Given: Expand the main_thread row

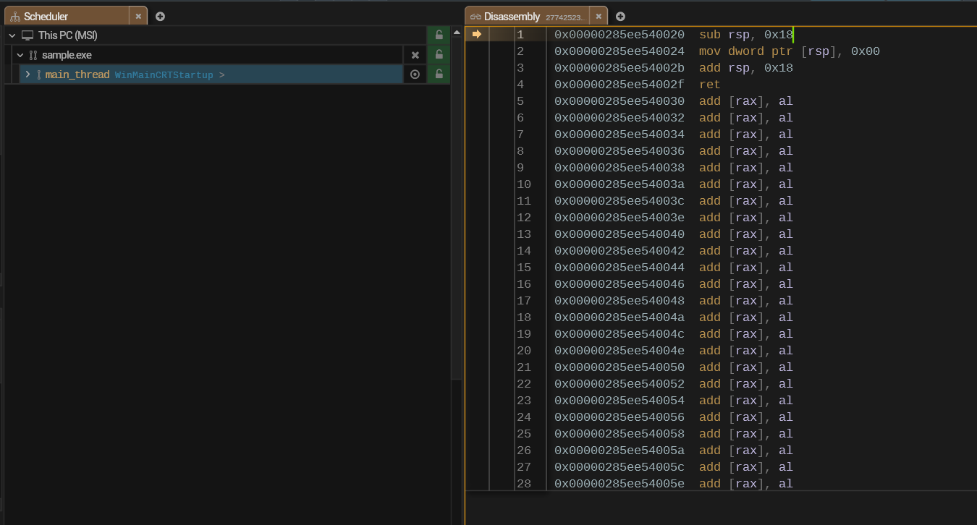Looking at the screenshot, I should [x=28, y=74].
